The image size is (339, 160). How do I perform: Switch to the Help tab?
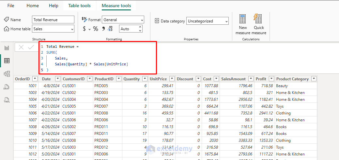54,6
